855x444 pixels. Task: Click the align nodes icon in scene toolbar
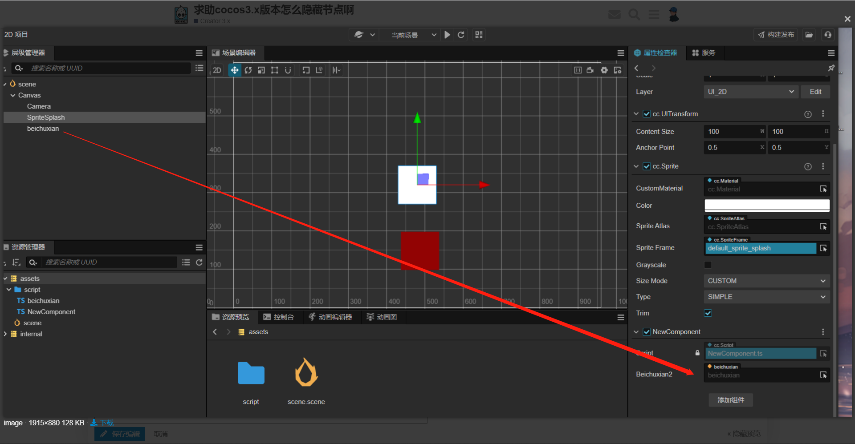coord(336,70)
